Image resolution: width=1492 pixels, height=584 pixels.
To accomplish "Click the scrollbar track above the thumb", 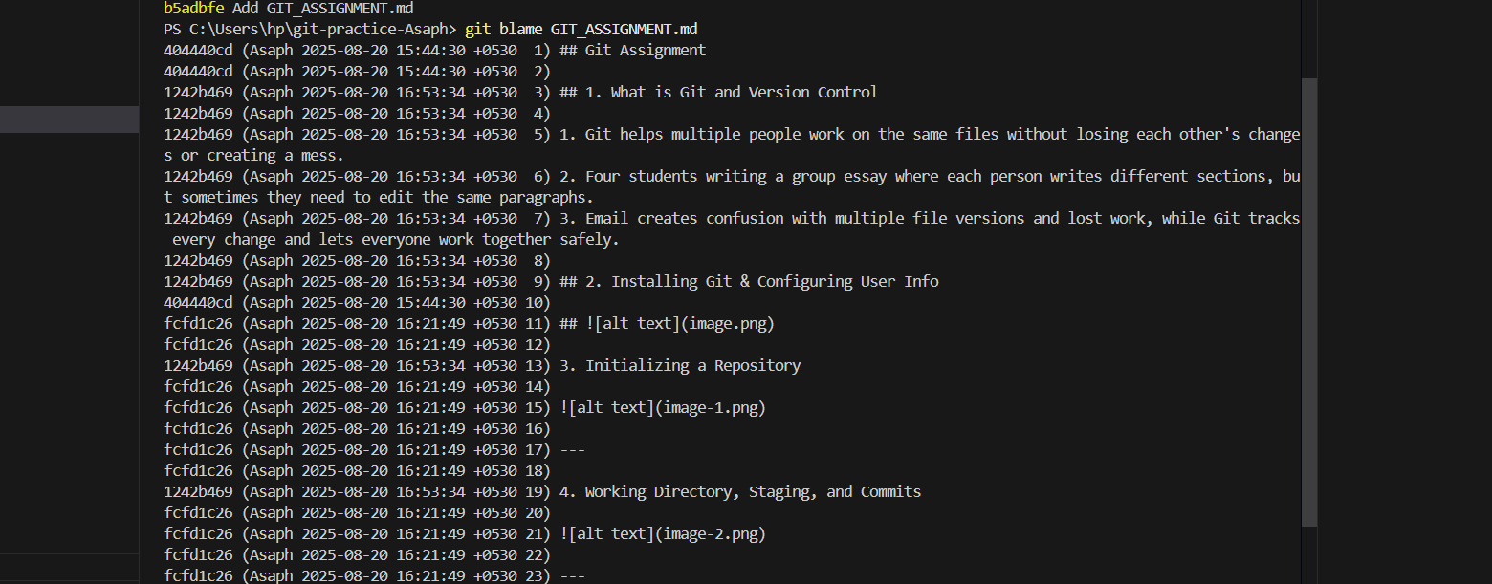I will 1309,38.
